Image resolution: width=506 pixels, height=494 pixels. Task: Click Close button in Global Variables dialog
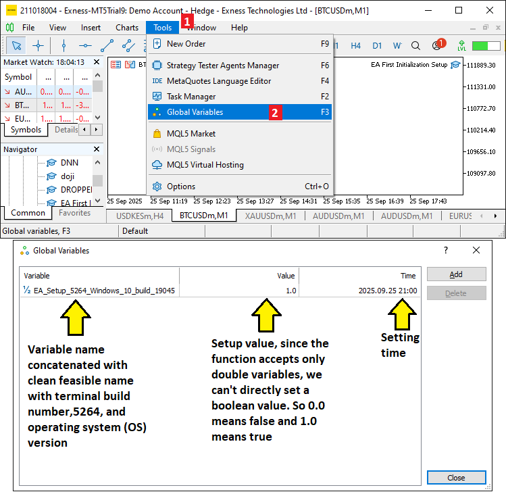point(456,478)
